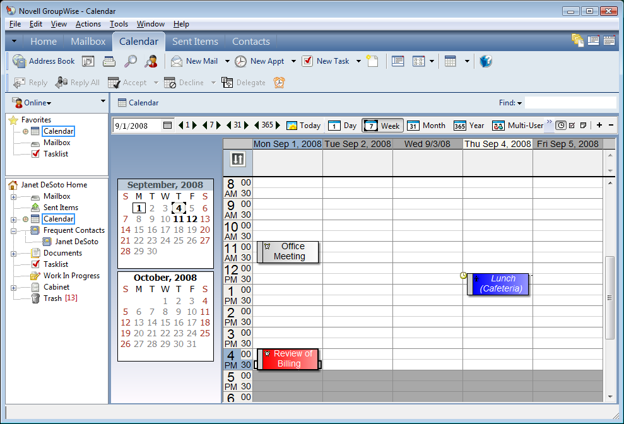Open New Appt dropdown arrow
The image size is (624, 424).
tap(293, 61)
